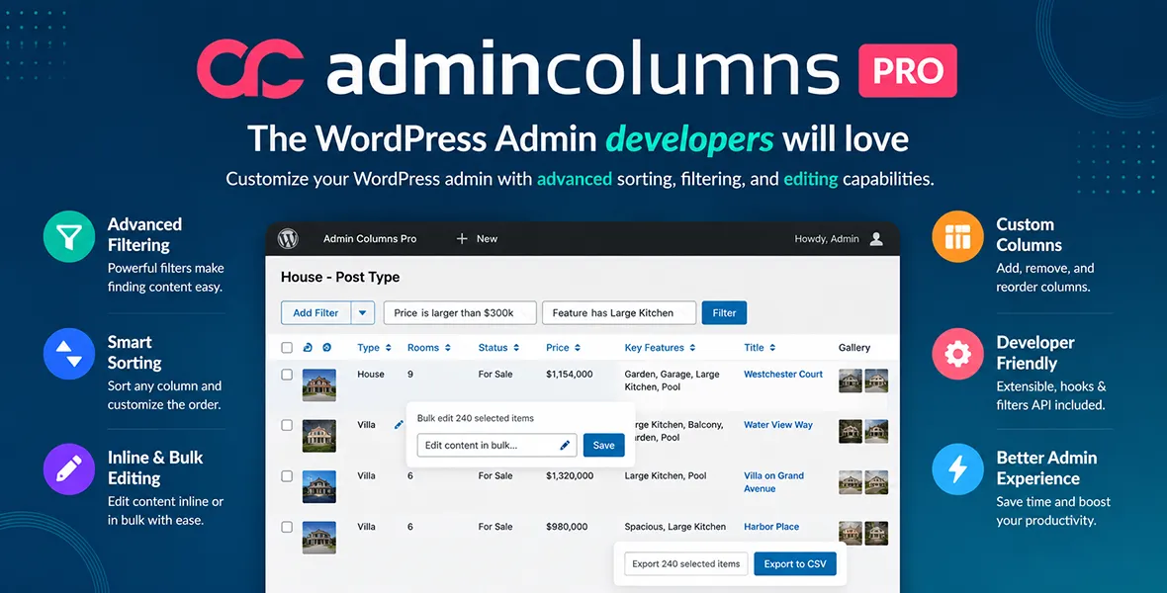The image size is (1167, 593).
Task: Click the 'For Sale' status in Westchester Court row
Action: (x=494, y=375)
